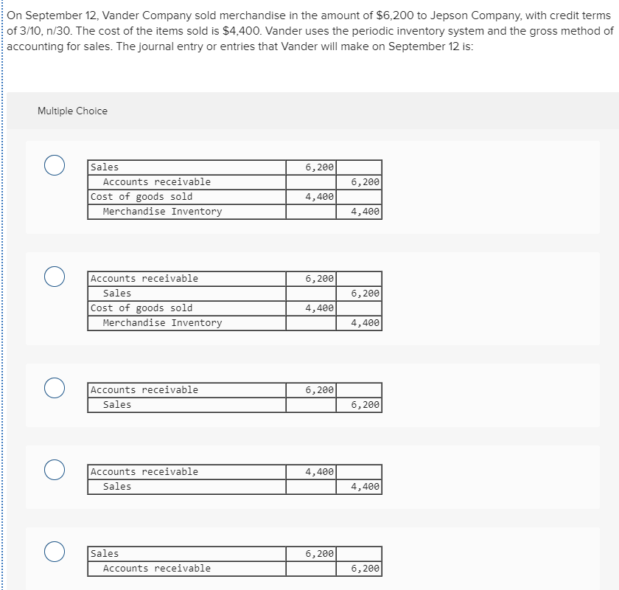Click the Multiple Choice heading
The height and width of the screenshot is (590, 619).
(73, 111)
